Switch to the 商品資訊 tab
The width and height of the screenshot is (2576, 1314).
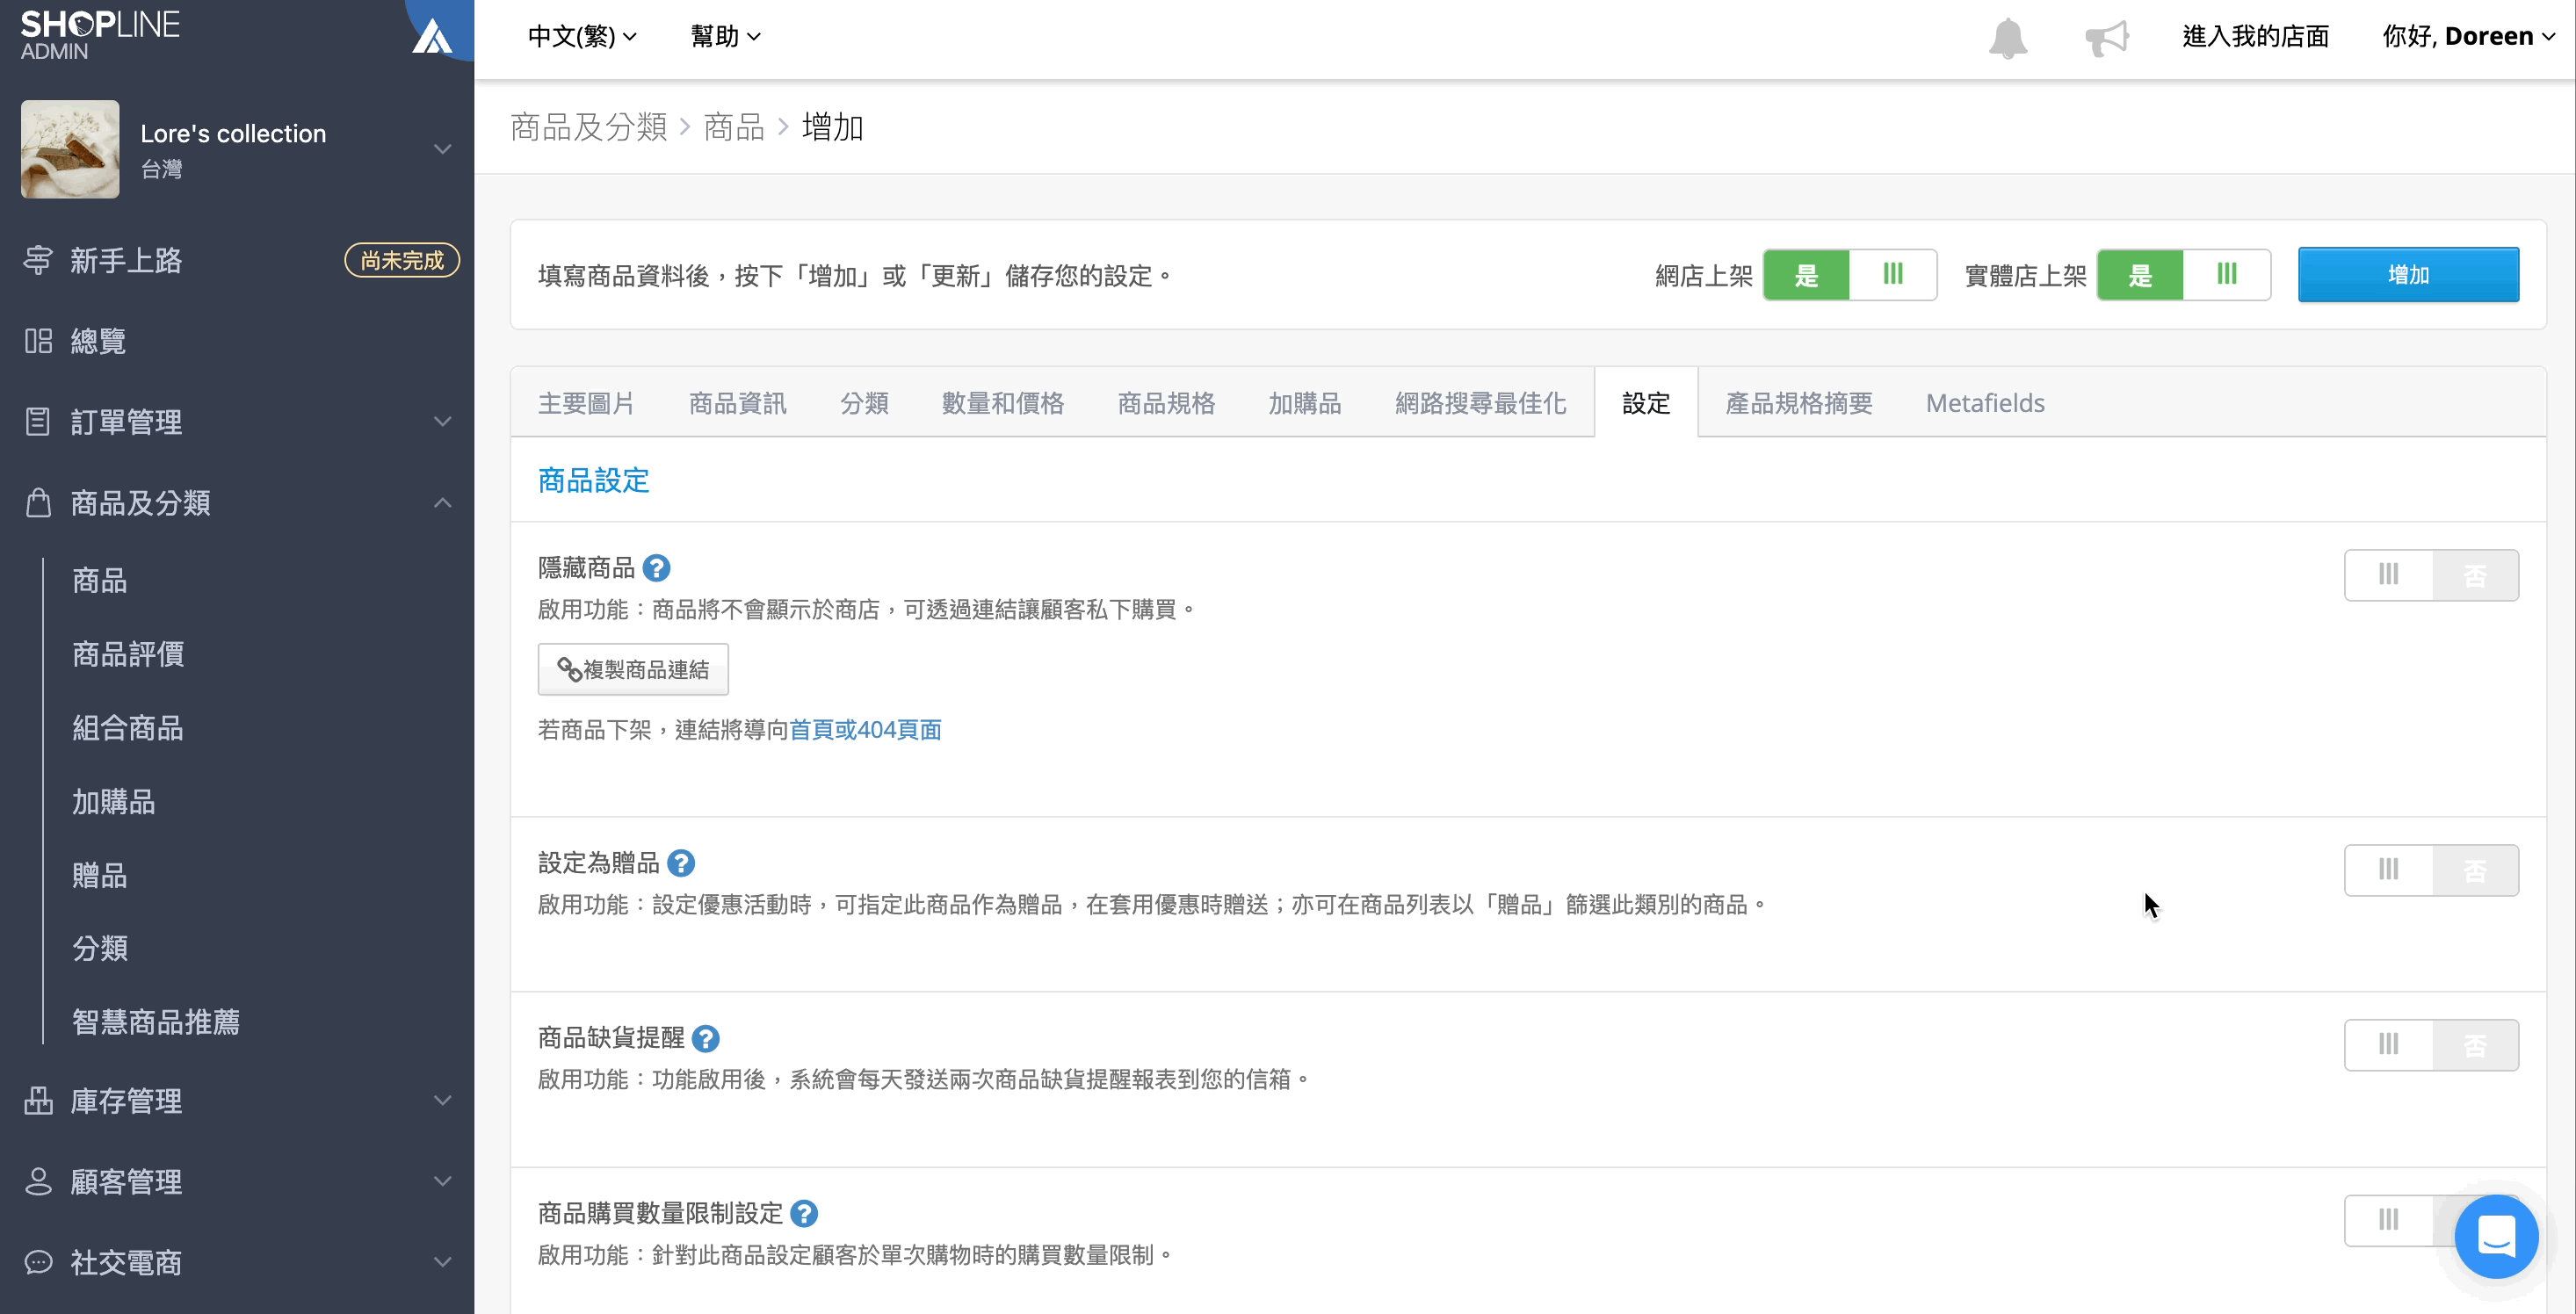737,403
